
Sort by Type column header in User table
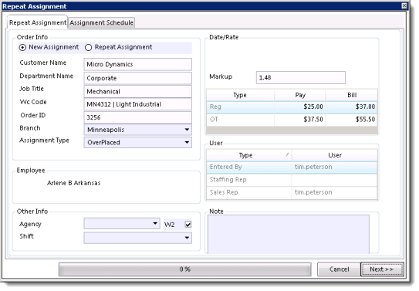(x=248, y=155)
